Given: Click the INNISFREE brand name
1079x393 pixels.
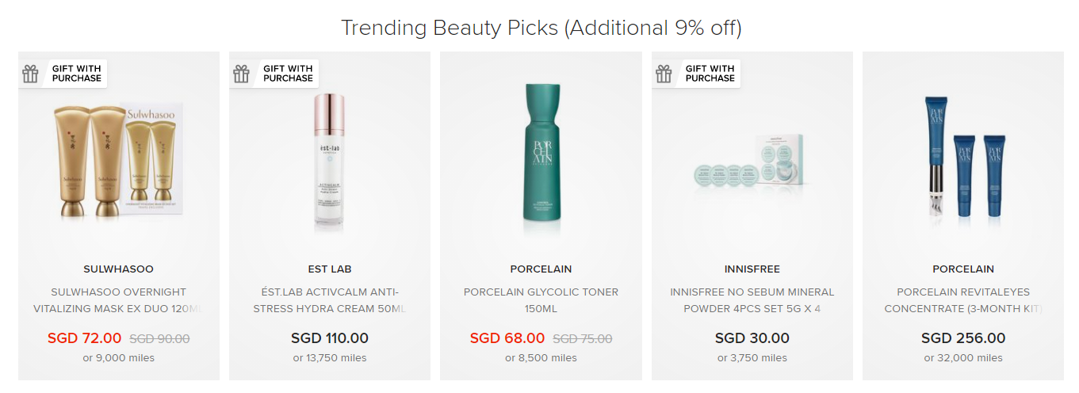Looking at the screenshot, I should click(x=752, y=269).
